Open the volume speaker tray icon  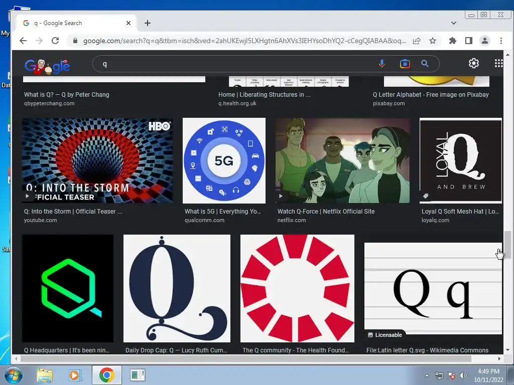(x=463, y=375)
